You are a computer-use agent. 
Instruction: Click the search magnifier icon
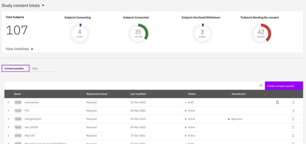coord(261,86)
